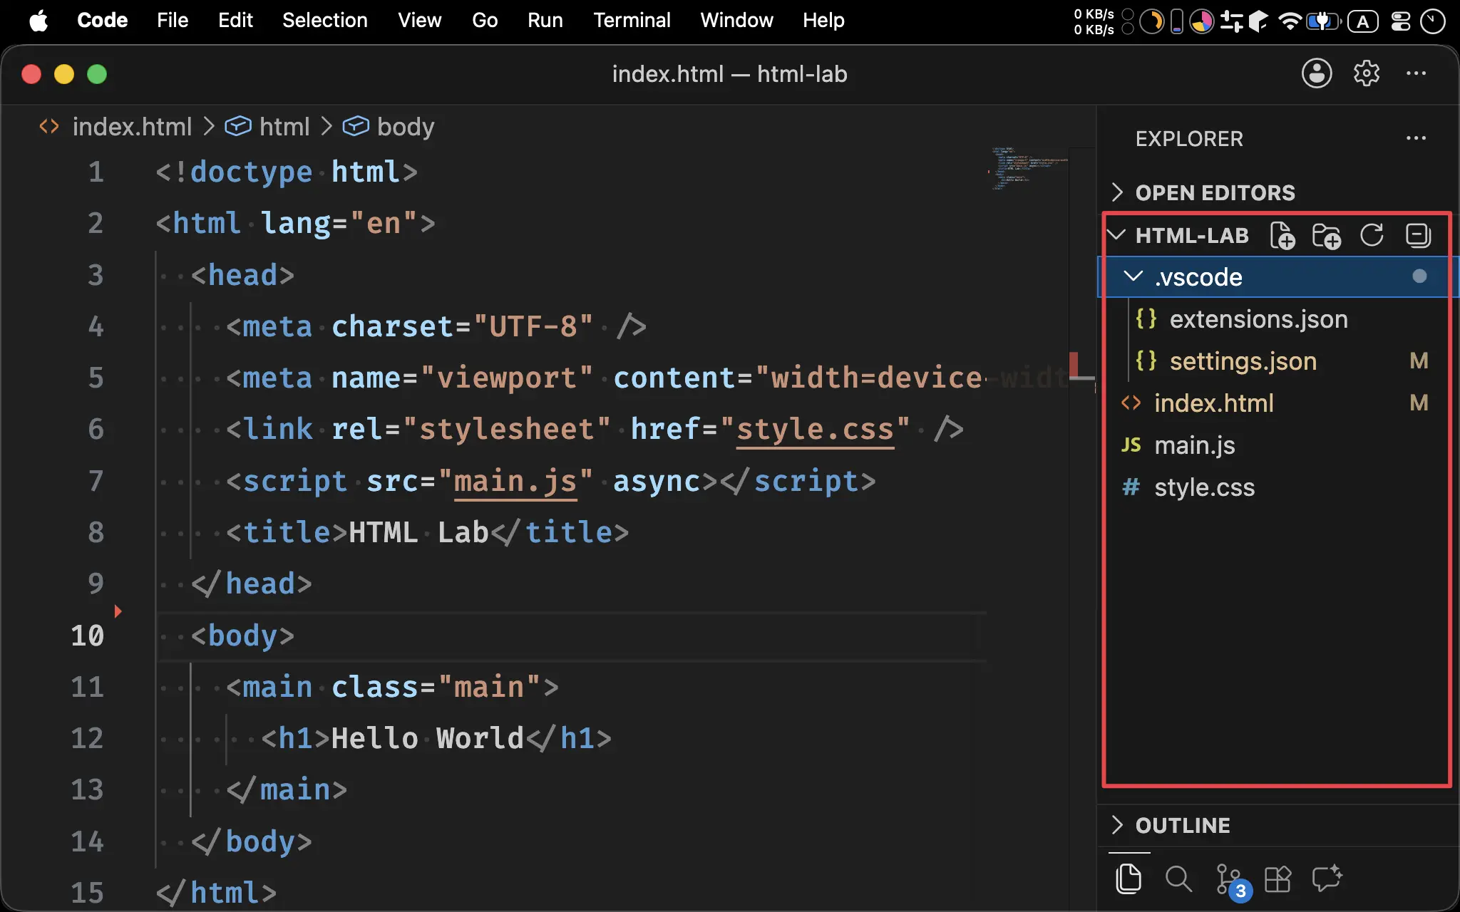The height and width of the screenshot is (912, 1460).
Task: Click the red marker beside line 10
Action: point(118,611)
